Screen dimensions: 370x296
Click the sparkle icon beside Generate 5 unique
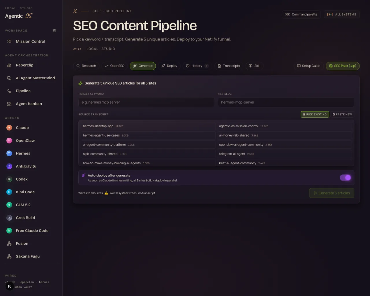click(80, 83)
